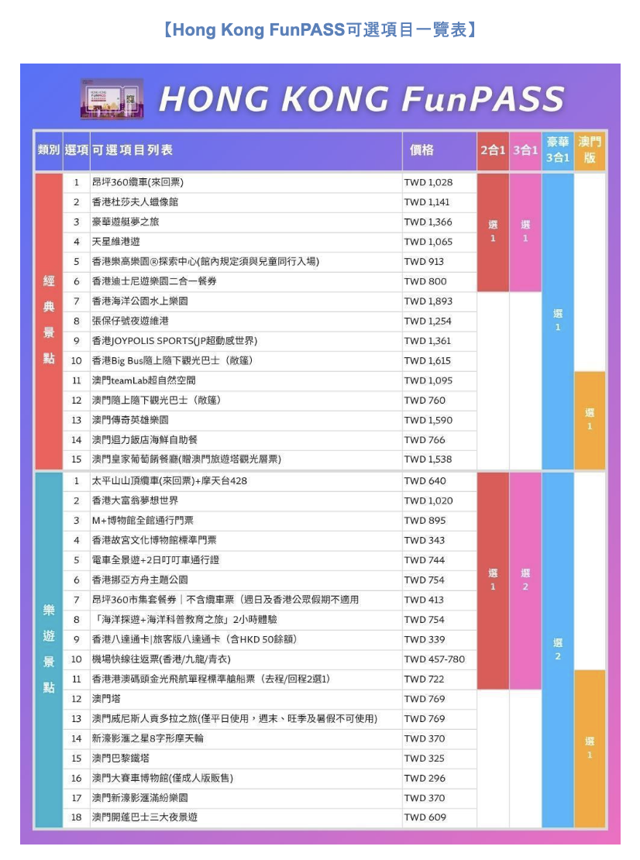Click the 澳門塔 row name
This screenshot has height=860, width=640.
click(x=106, y=699)
